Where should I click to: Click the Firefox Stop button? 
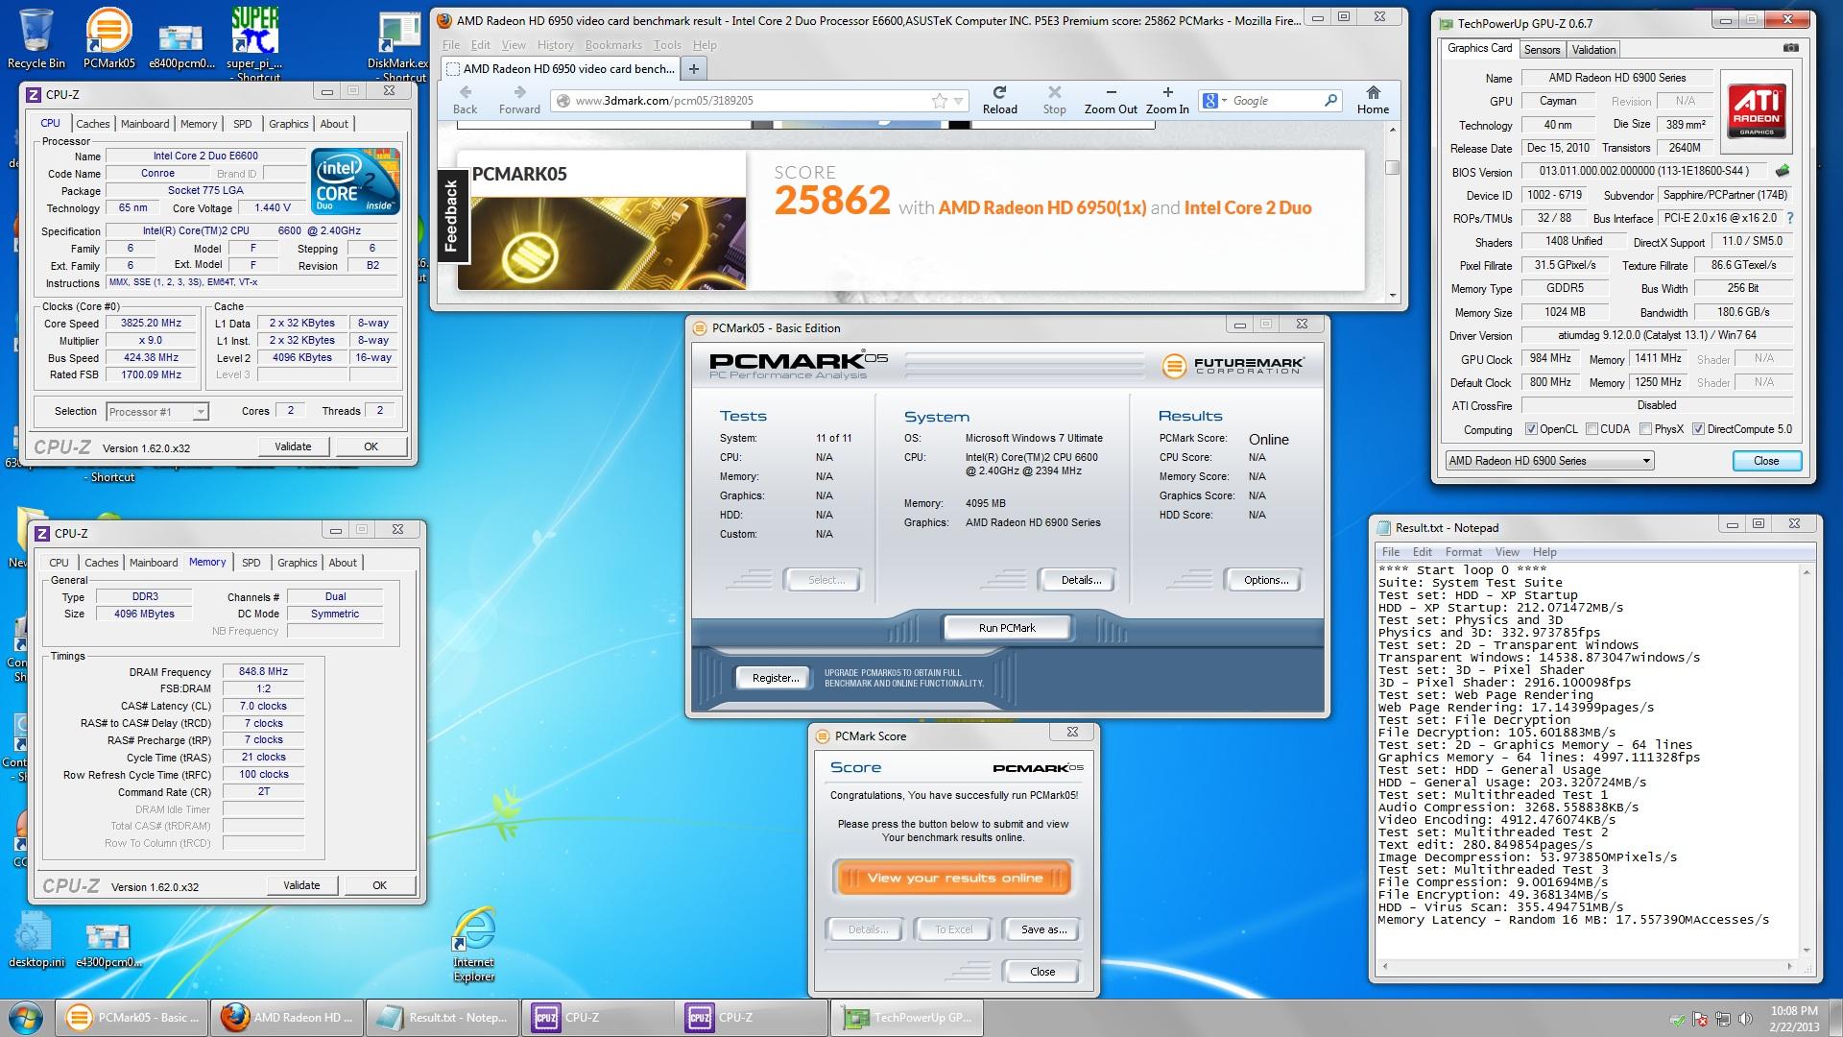[1054, 99]
